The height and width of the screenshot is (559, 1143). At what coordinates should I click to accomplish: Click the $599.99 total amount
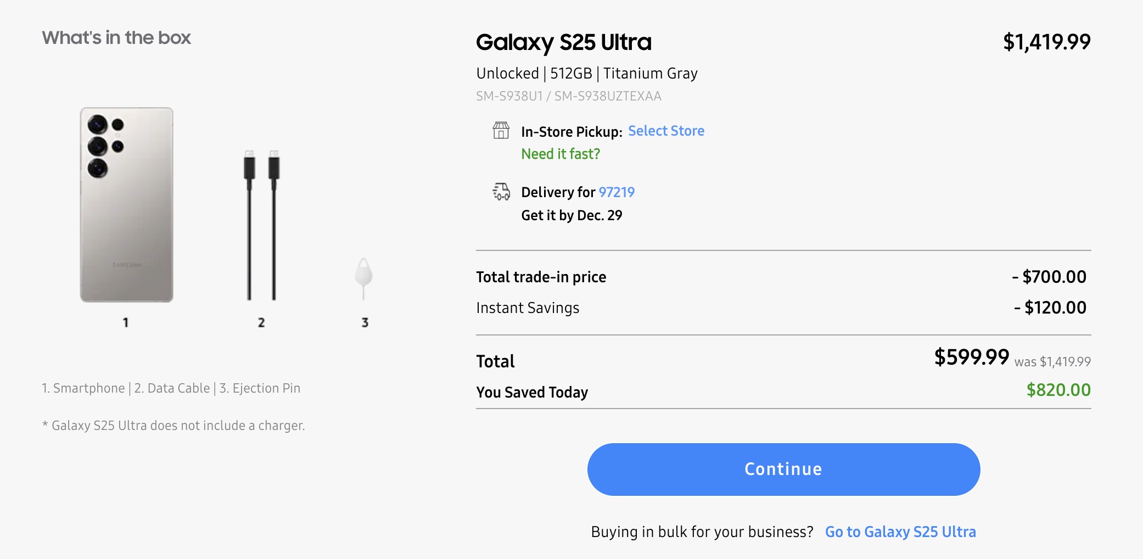(x=971, y=357)
